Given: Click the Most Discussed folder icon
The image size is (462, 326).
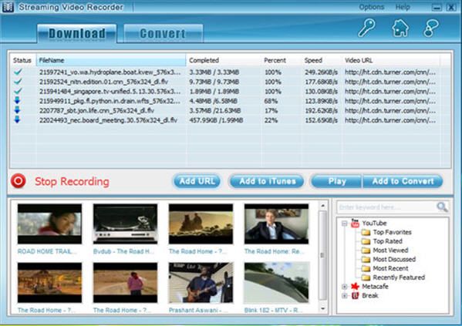Looking at the screenshot, I should click(x=366, y=260).
